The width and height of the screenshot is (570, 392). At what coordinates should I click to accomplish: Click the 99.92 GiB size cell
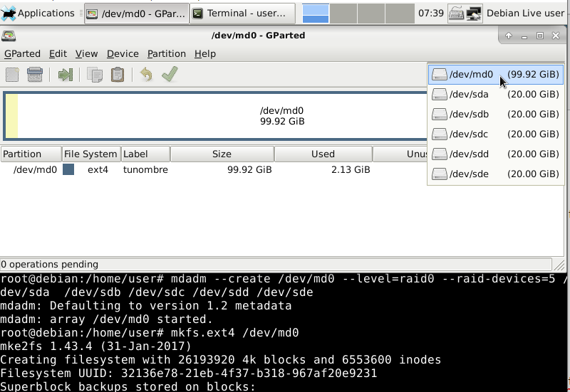[x=249, y=170]
